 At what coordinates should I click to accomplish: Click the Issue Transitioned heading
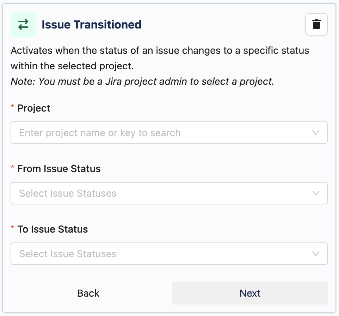pos(91,25)
